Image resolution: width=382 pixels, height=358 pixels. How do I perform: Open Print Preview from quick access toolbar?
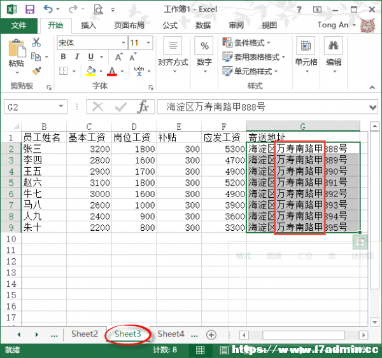(x=99, y=10)
